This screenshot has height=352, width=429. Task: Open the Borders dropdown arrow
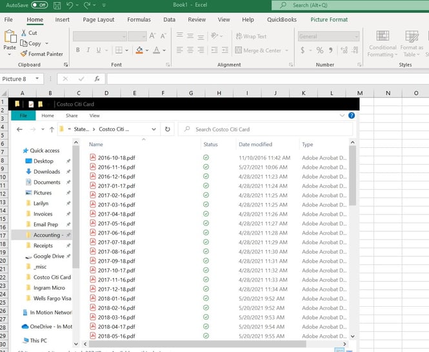point(126,50)
